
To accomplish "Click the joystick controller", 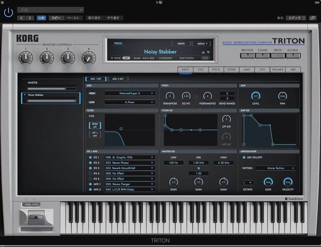I will click(x=36, y=217).
